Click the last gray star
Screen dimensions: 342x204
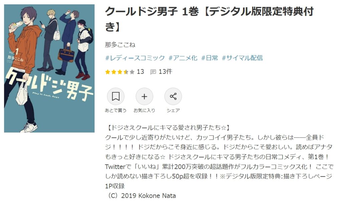tap(132, 72)
